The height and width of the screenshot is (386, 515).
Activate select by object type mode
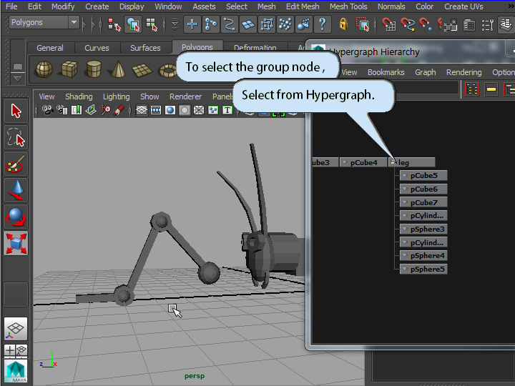pyautogui.click(x=133, y=24)
